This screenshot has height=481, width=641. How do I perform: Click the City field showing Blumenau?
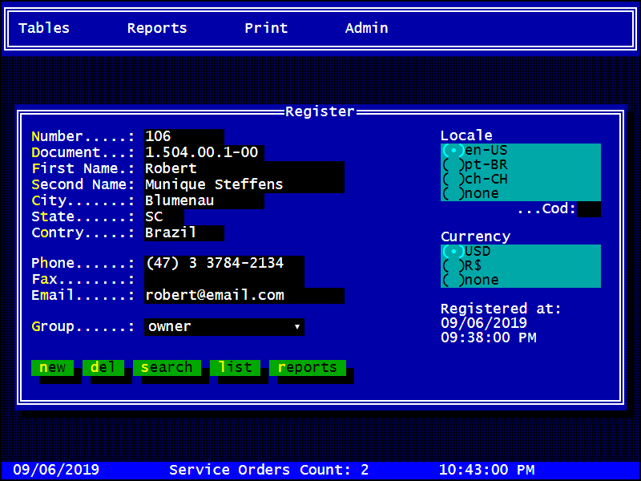coord(204,201)
